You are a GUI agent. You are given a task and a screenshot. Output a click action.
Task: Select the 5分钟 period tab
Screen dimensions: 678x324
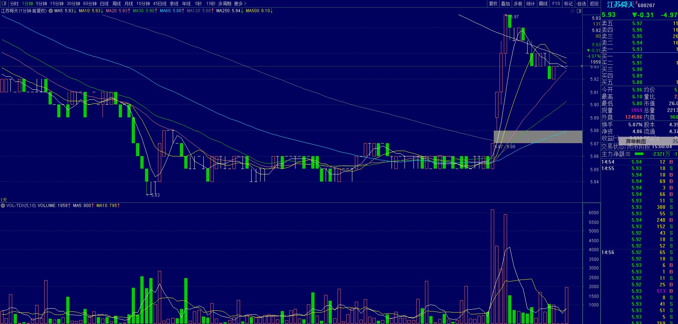pos(41,4)
